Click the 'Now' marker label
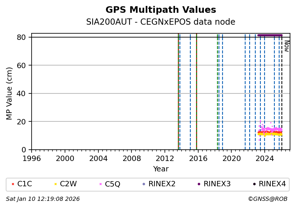This screenshot has width=296, height=208. [x=286, y=46]
